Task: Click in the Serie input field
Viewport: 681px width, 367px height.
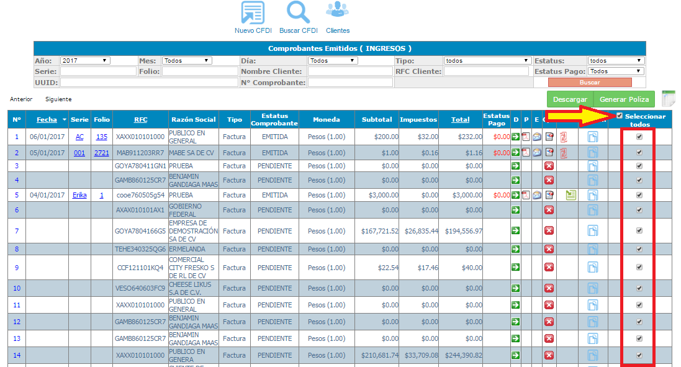Action: [98, 71]
